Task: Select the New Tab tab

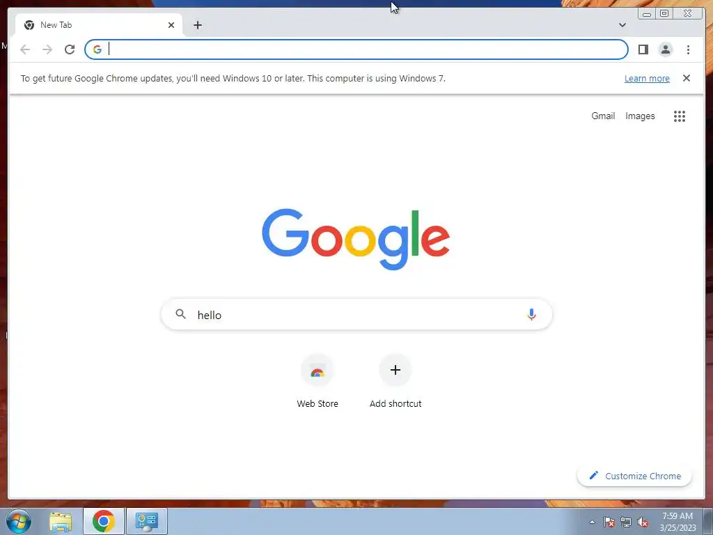Action: [99, 25]
